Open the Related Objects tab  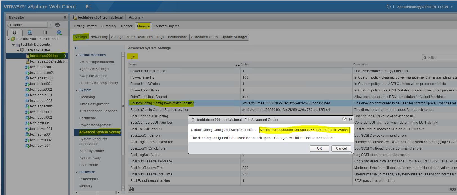(167, 26)
